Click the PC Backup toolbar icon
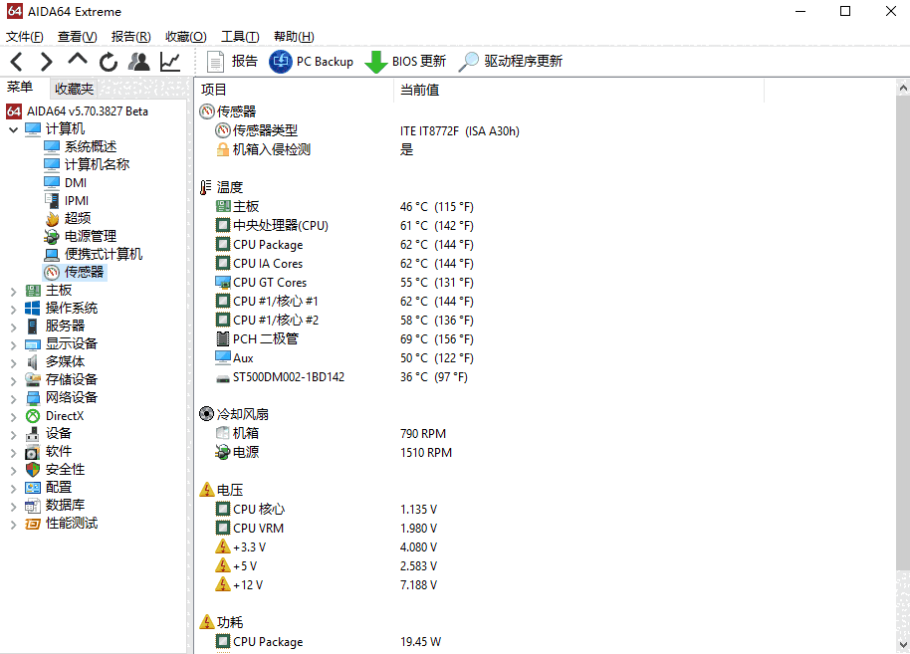Image resolution: width=910 pixels, height=654 pixels. (312, 61)
